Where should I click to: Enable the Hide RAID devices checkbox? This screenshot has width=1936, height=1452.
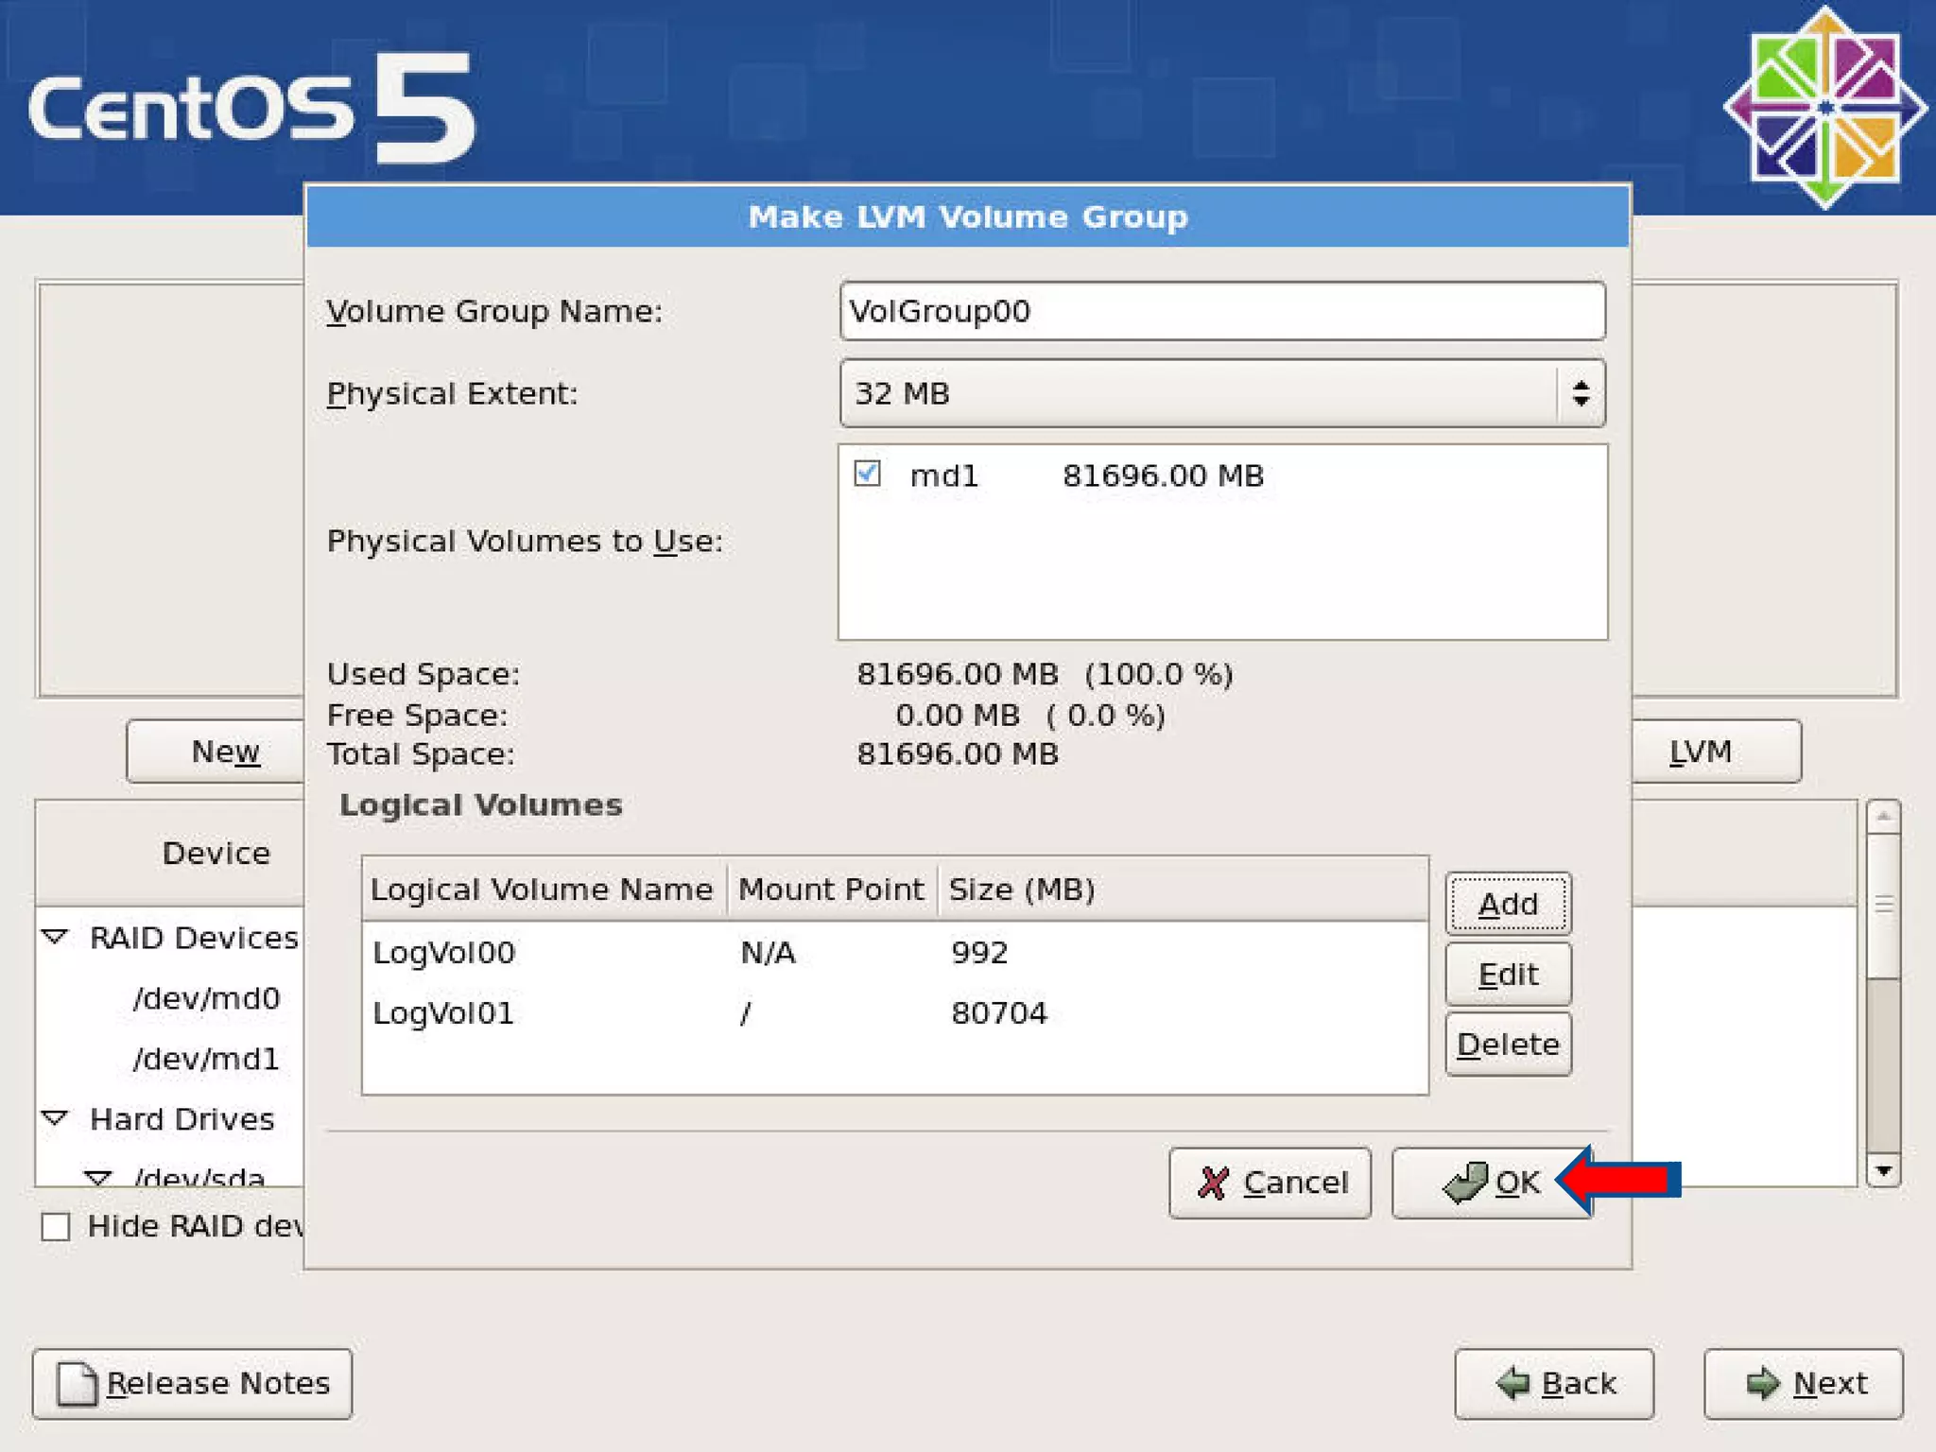[56, 1227]
